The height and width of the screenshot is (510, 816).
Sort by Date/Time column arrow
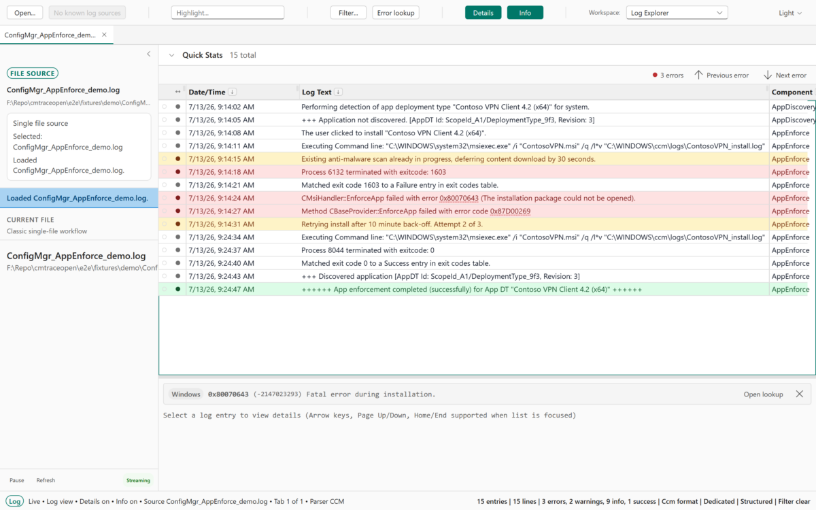pos(233,92)
